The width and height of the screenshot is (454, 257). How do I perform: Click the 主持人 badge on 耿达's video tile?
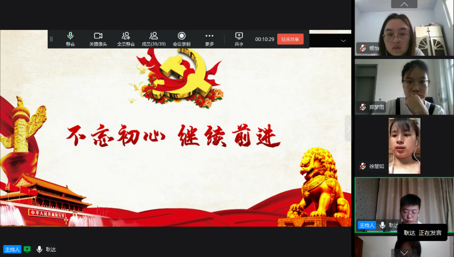click(367, 225)
